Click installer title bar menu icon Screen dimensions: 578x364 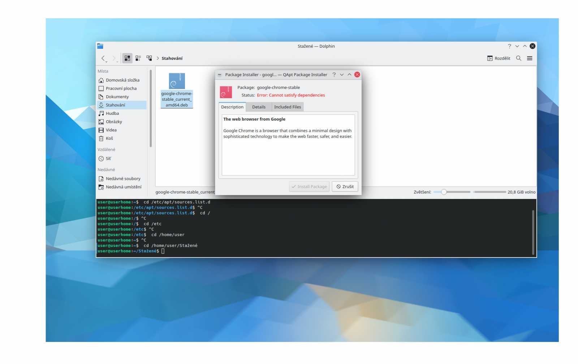pyautogui.click(x=220, y=75)
